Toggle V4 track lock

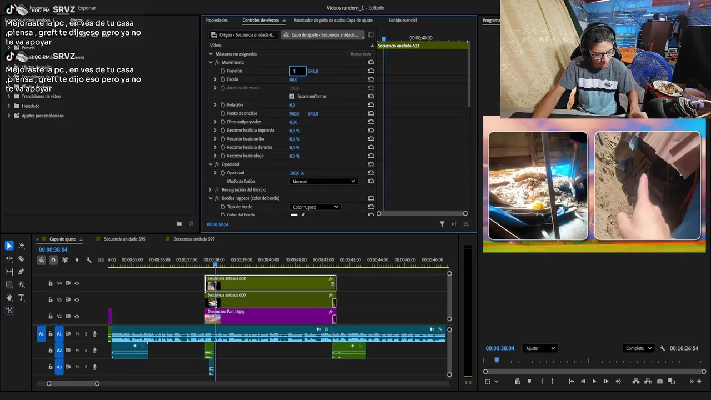[50, 283]
